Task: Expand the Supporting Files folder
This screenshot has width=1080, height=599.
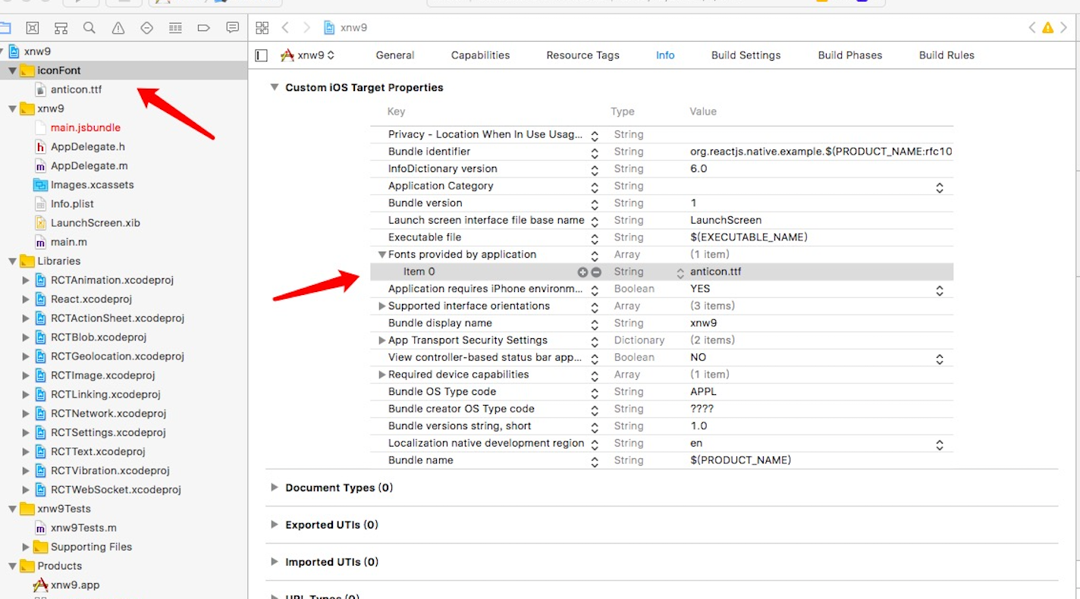Action: click(26, 547)
